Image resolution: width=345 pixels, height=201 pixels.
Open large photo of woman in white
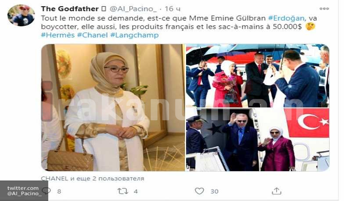[113, 108]
